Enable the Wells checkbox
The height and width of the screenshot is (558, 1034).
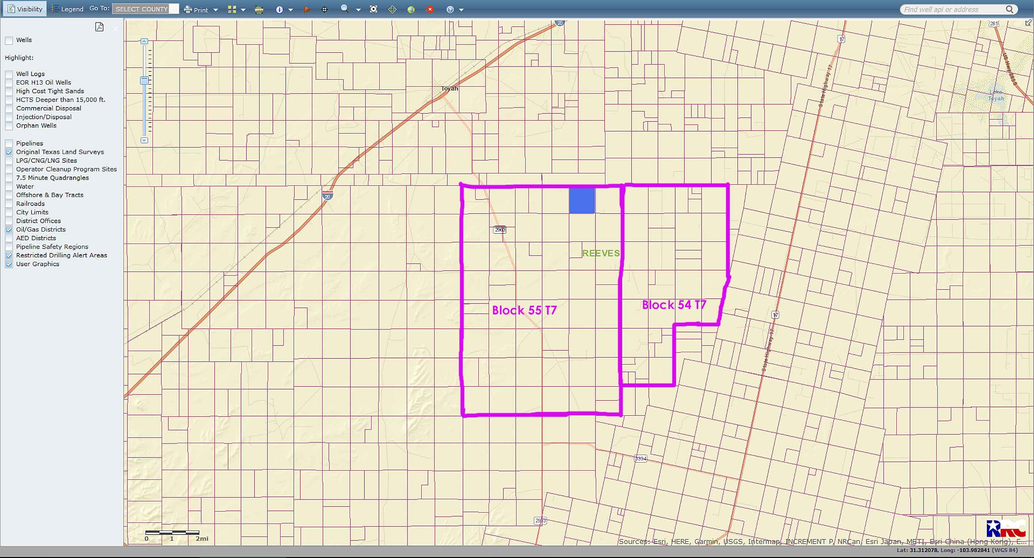pyautogui.click(x=9, y=40)
